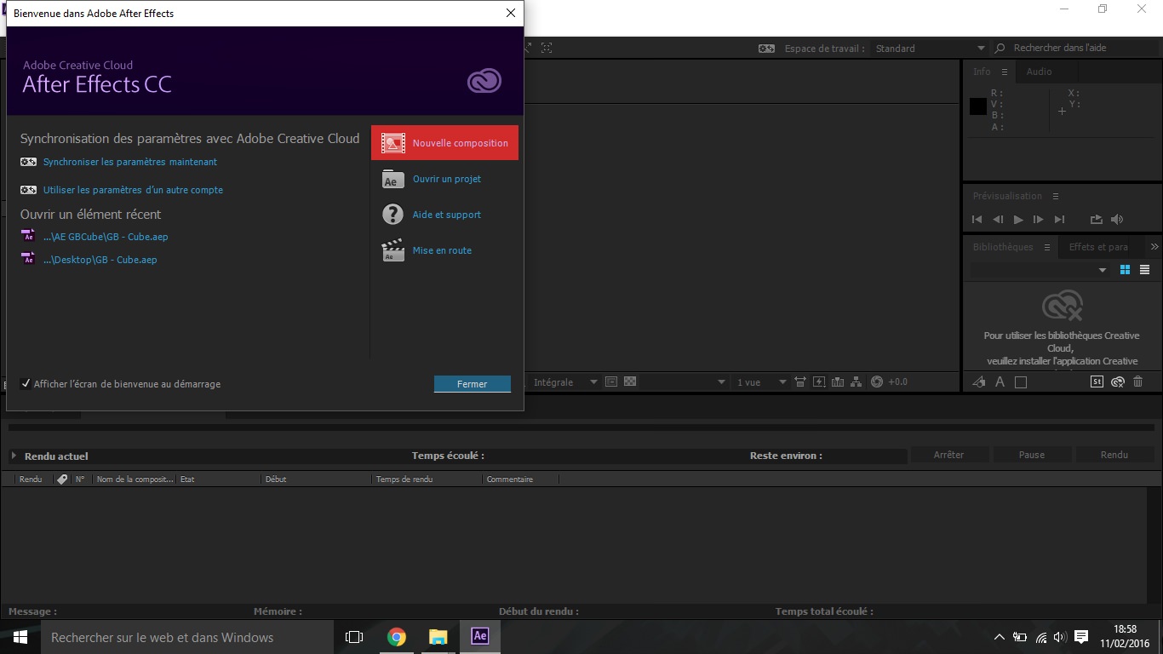
Task: Mute audio in the Prévisualisation panel
Action: coord(1117,220)
